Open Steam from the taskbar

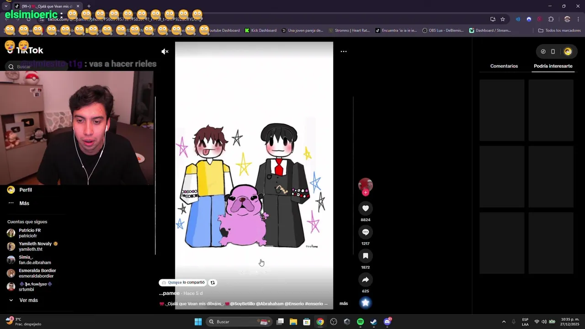pos(373,322)
